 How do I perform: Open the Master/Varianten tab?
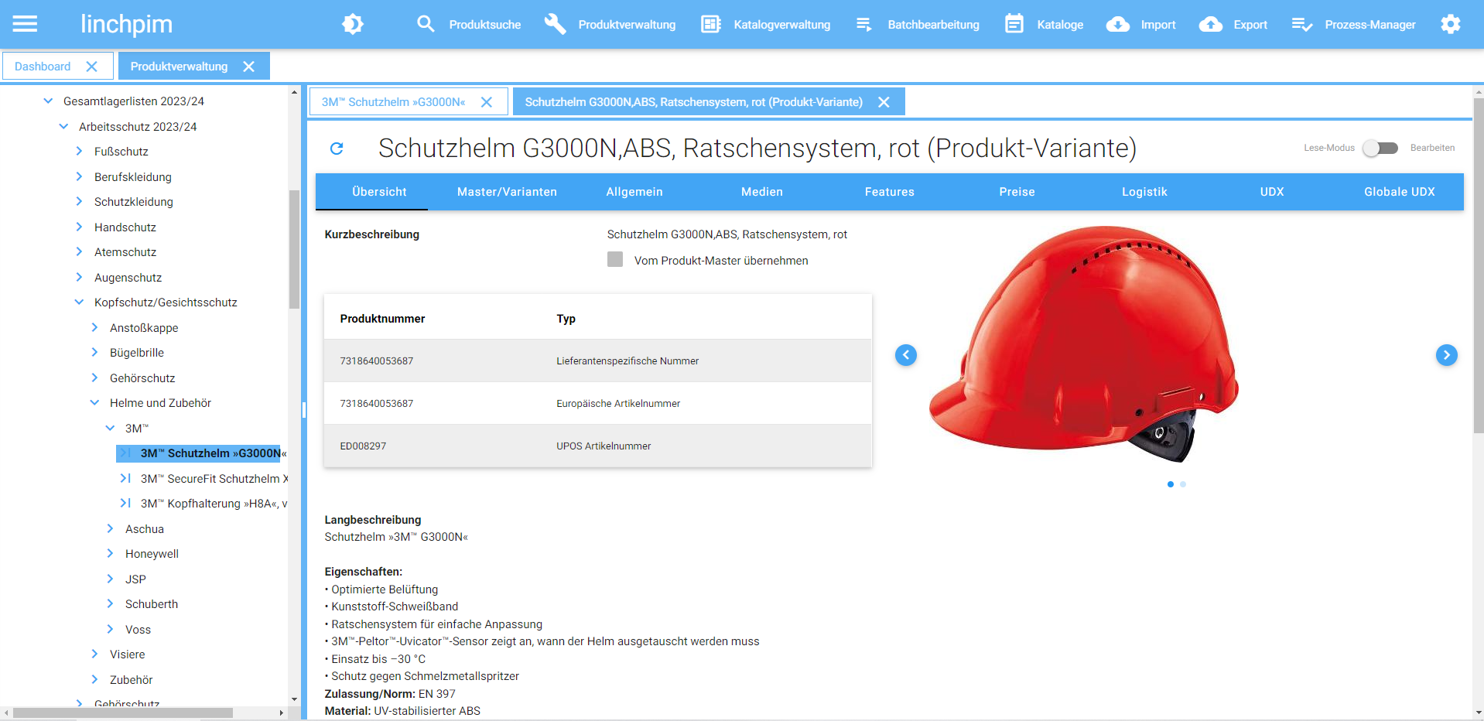pos(507,192)
